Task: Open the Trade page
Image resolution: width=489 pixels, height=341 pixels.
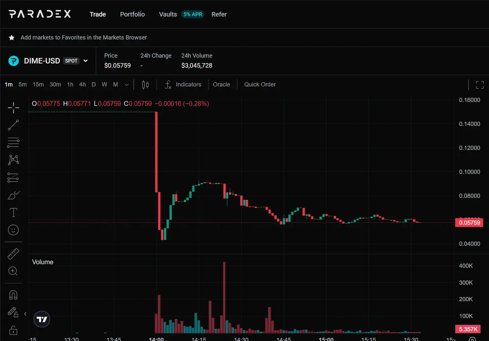Action: click(98, 14)
